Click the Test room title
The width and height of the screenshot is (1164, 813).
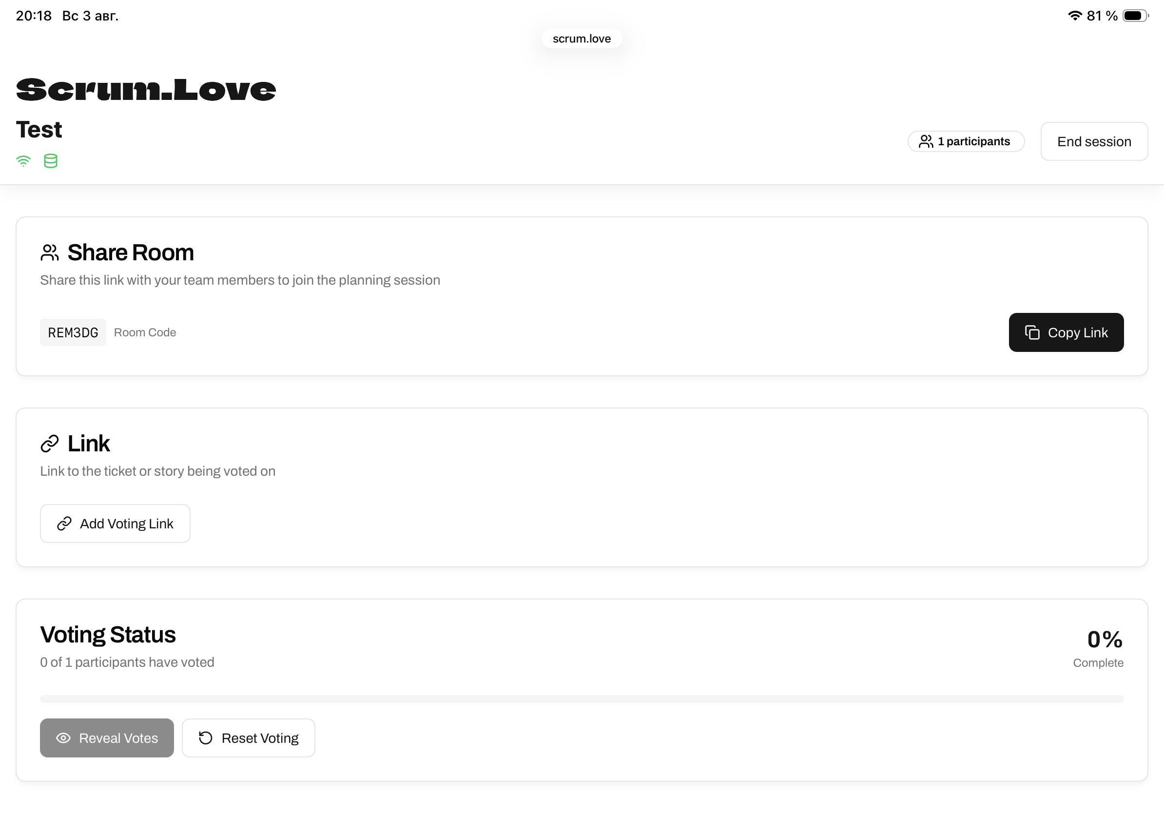(x=39, y=130)
